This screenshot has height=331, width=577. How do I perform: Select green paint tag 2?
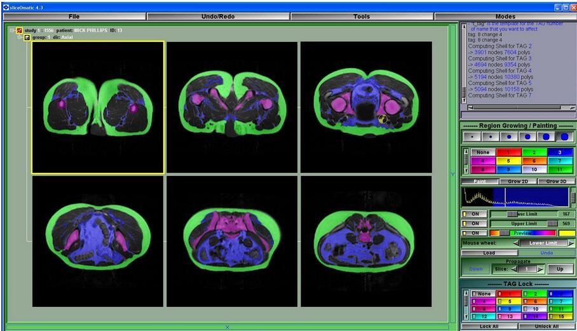click(x=534, y=152)
